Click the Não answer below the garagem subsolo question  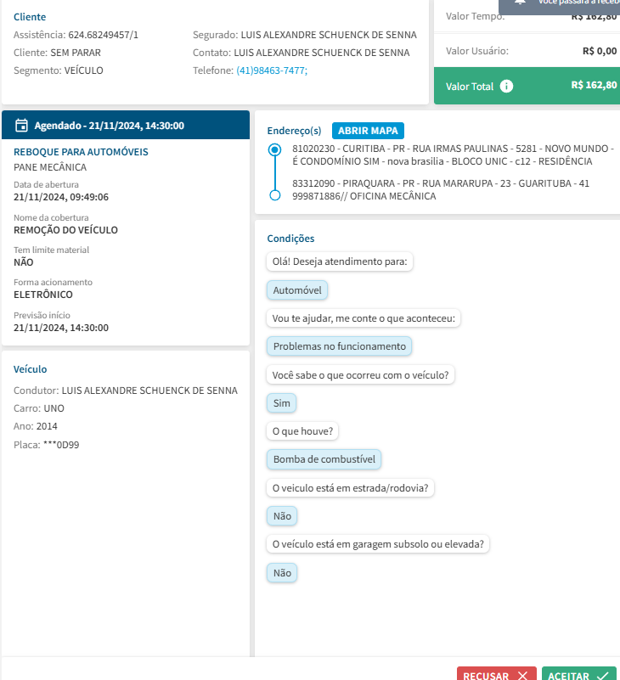282,572
